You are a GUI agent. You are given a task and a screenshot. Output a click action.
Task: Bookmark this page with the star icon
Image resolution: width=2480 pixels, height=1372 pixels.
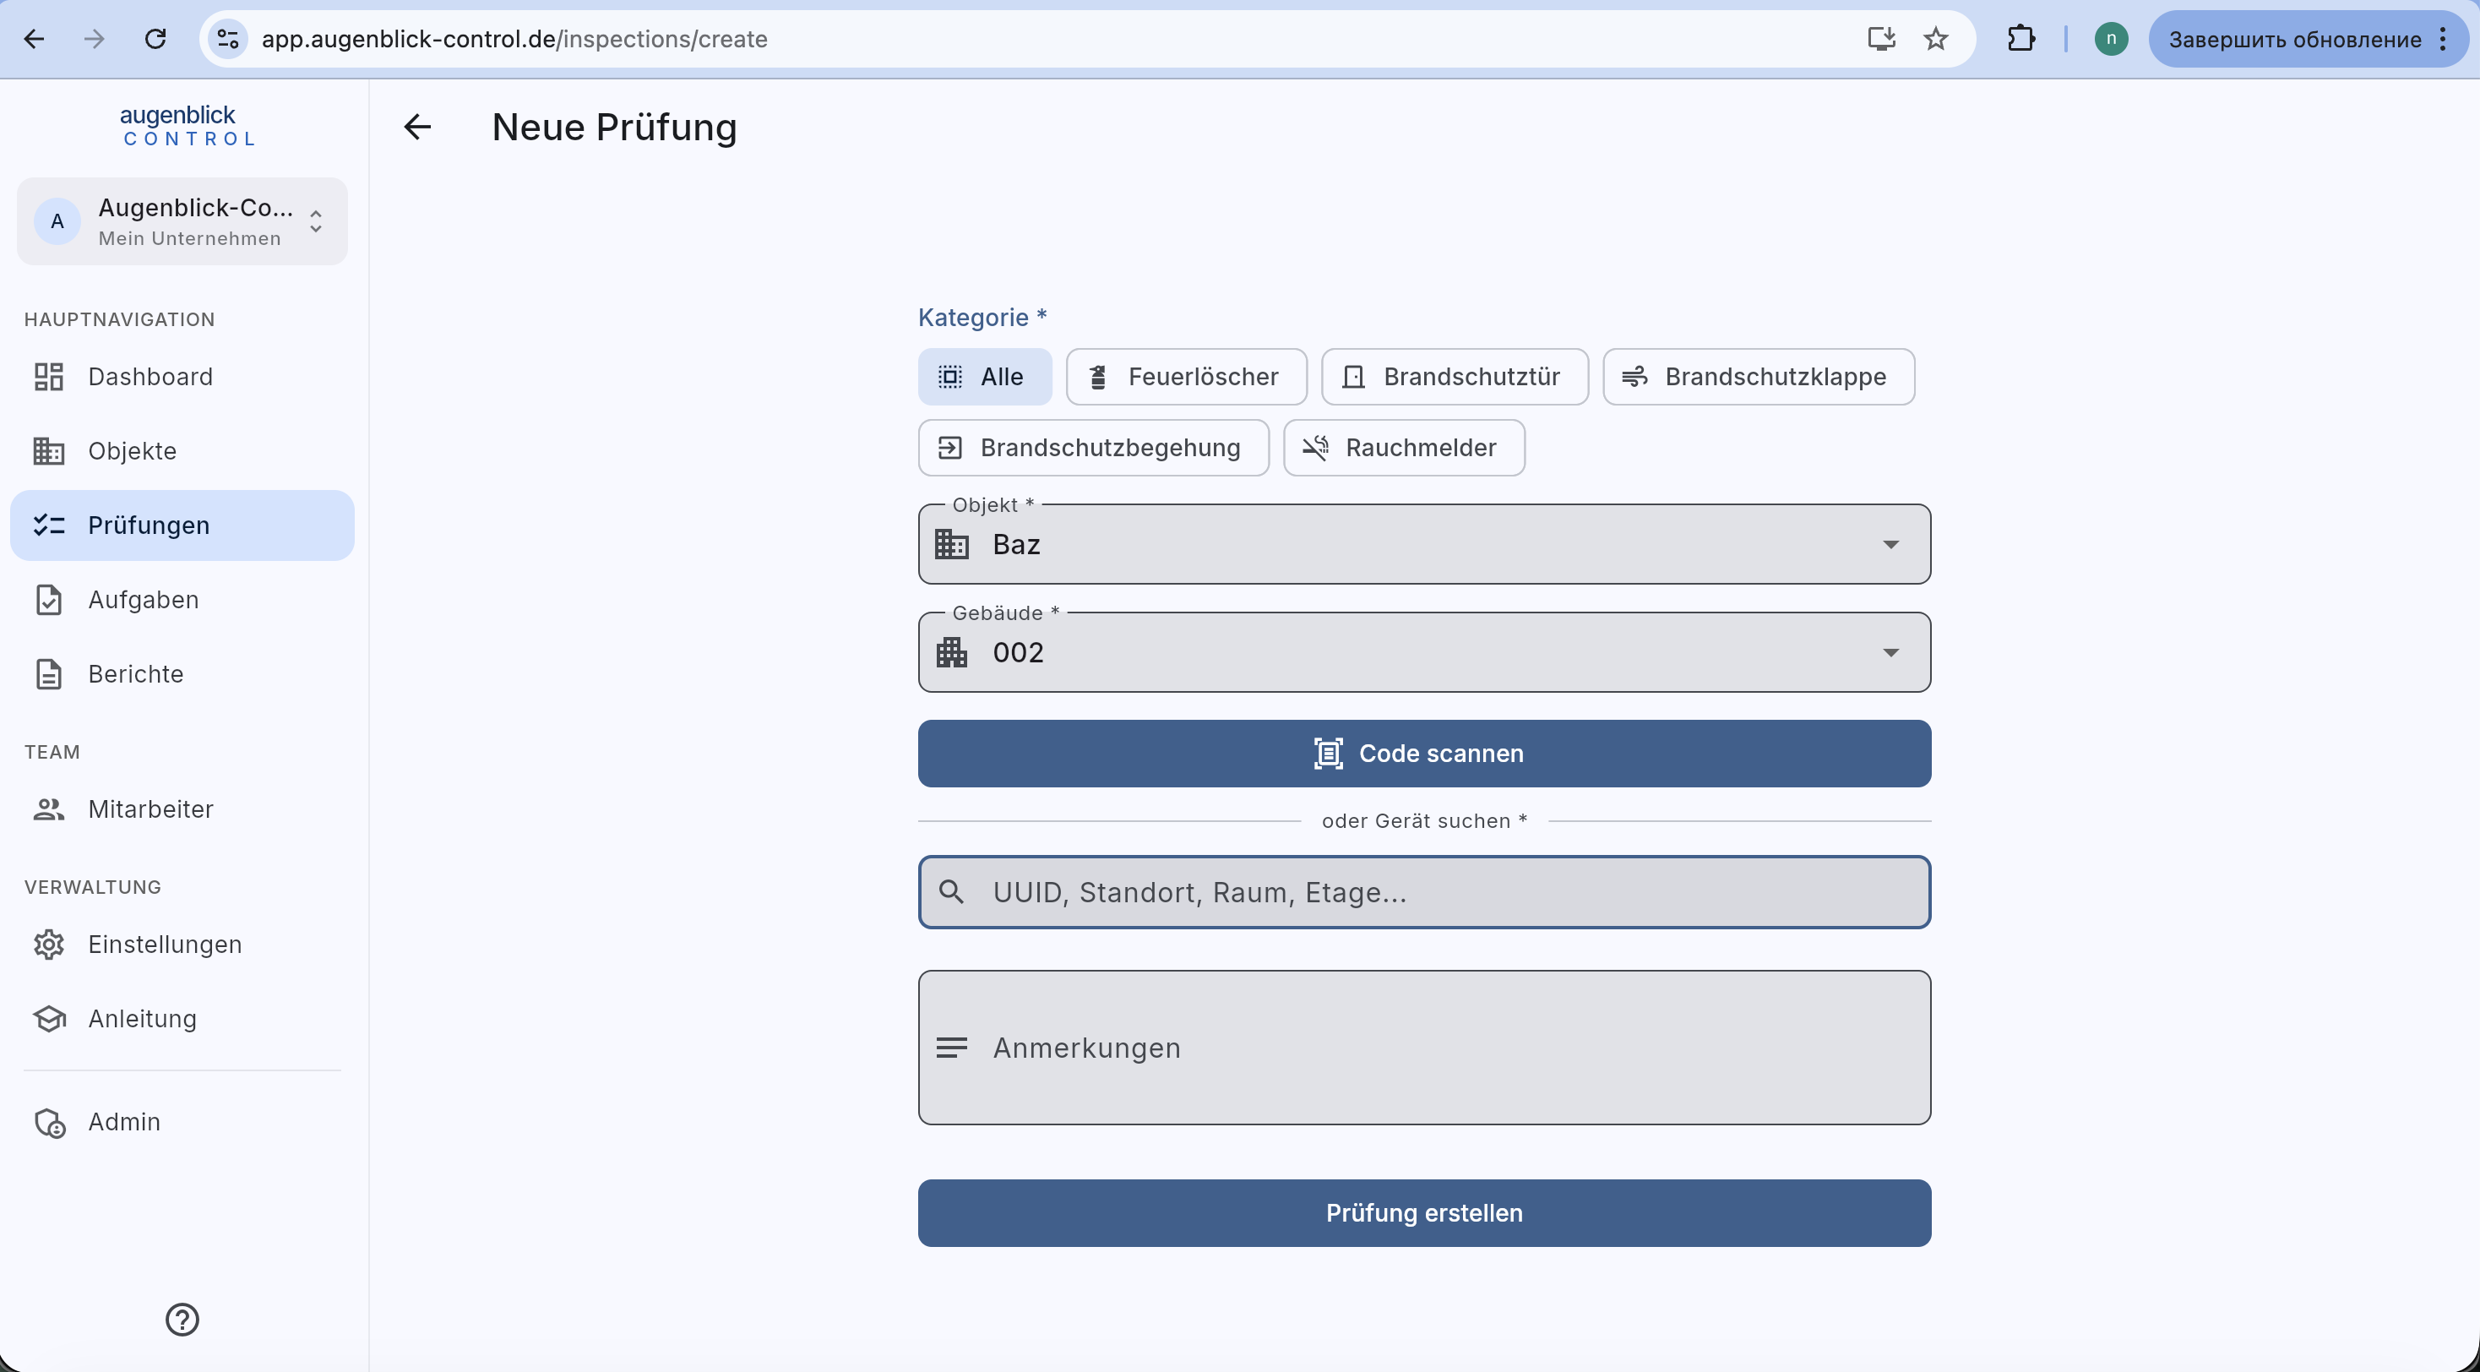(x=1936, y=40)
